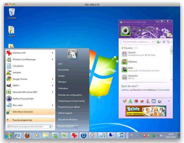Follow the Commenter link in Quoi de neuf

coord(164,90)
